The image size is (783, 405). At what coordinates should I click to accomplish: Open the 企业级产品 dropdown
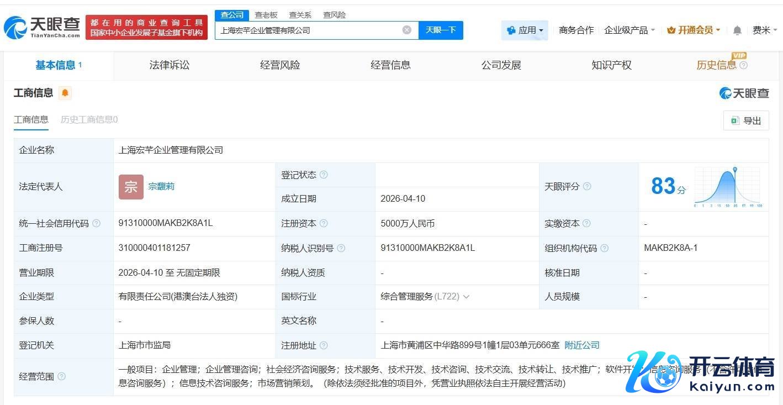coord(629,30)
